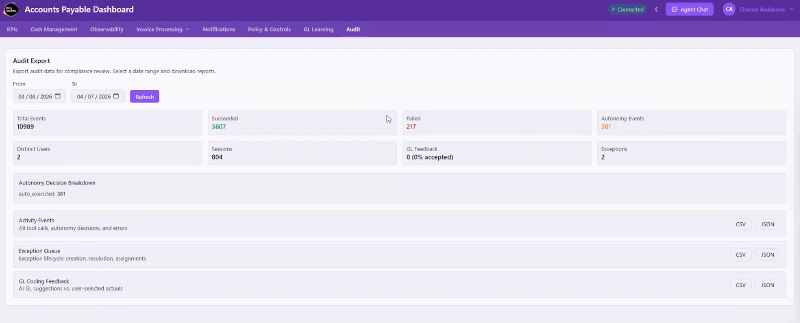The height and width of the screenshot is (323, 800).
Task: Click the auto_executed: 381 breakdown text
Action: click(42, 194)
